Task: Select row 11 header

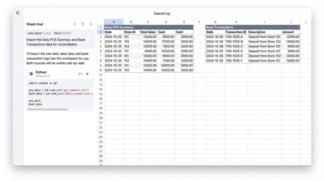Action: coord(100,75)
